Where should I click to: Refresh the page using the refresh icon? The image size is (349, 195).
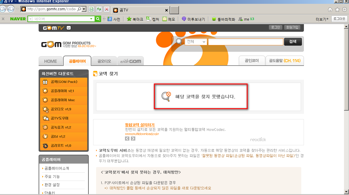coord(99,9)
